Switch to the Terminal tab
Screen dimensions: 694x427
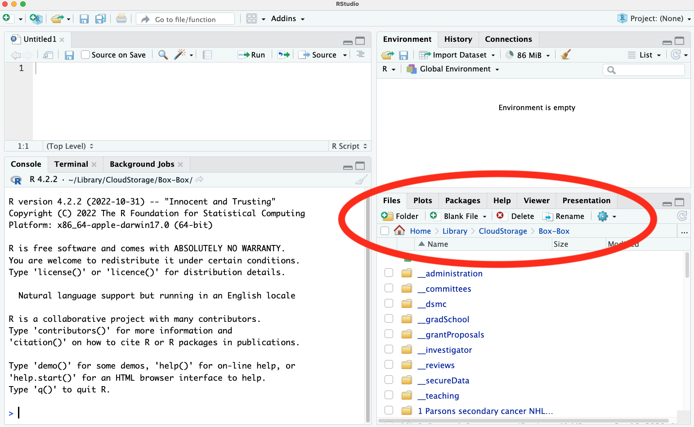pos(71,164)
